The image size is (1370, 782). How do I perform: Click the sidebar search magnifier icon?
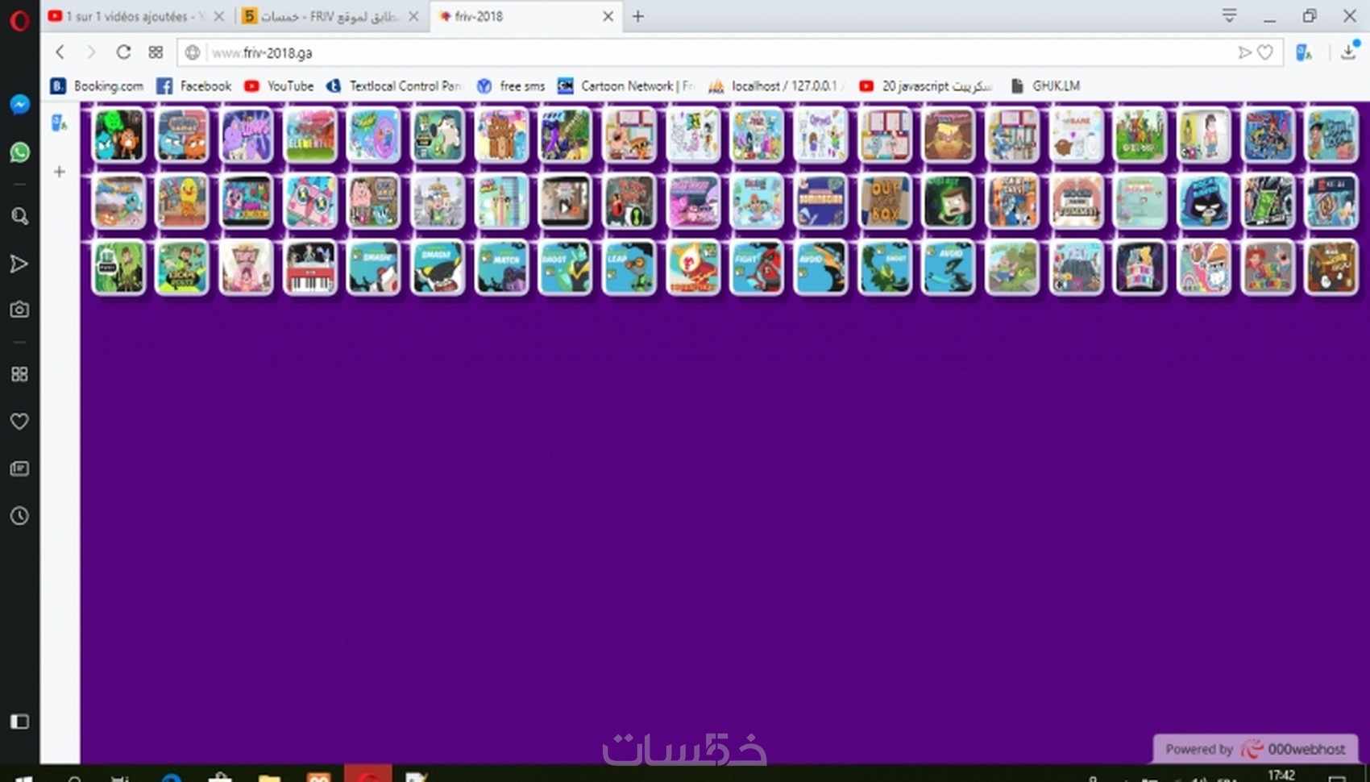[19, 216]
